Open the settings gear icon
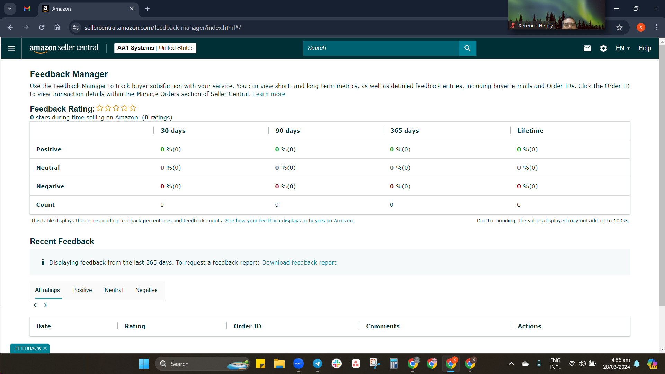Screen dimensions: 665x374 603,48
